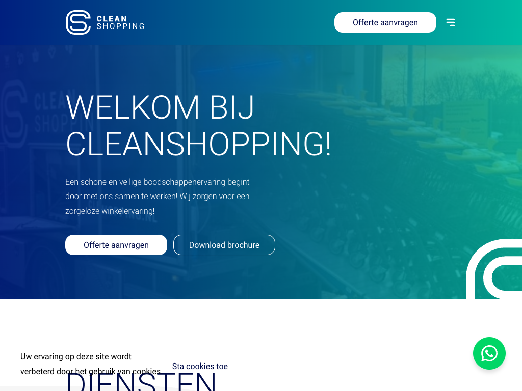522x391 pixels.
Task: Click the 'Een schone en veilige' intro line
Action: 157,182
